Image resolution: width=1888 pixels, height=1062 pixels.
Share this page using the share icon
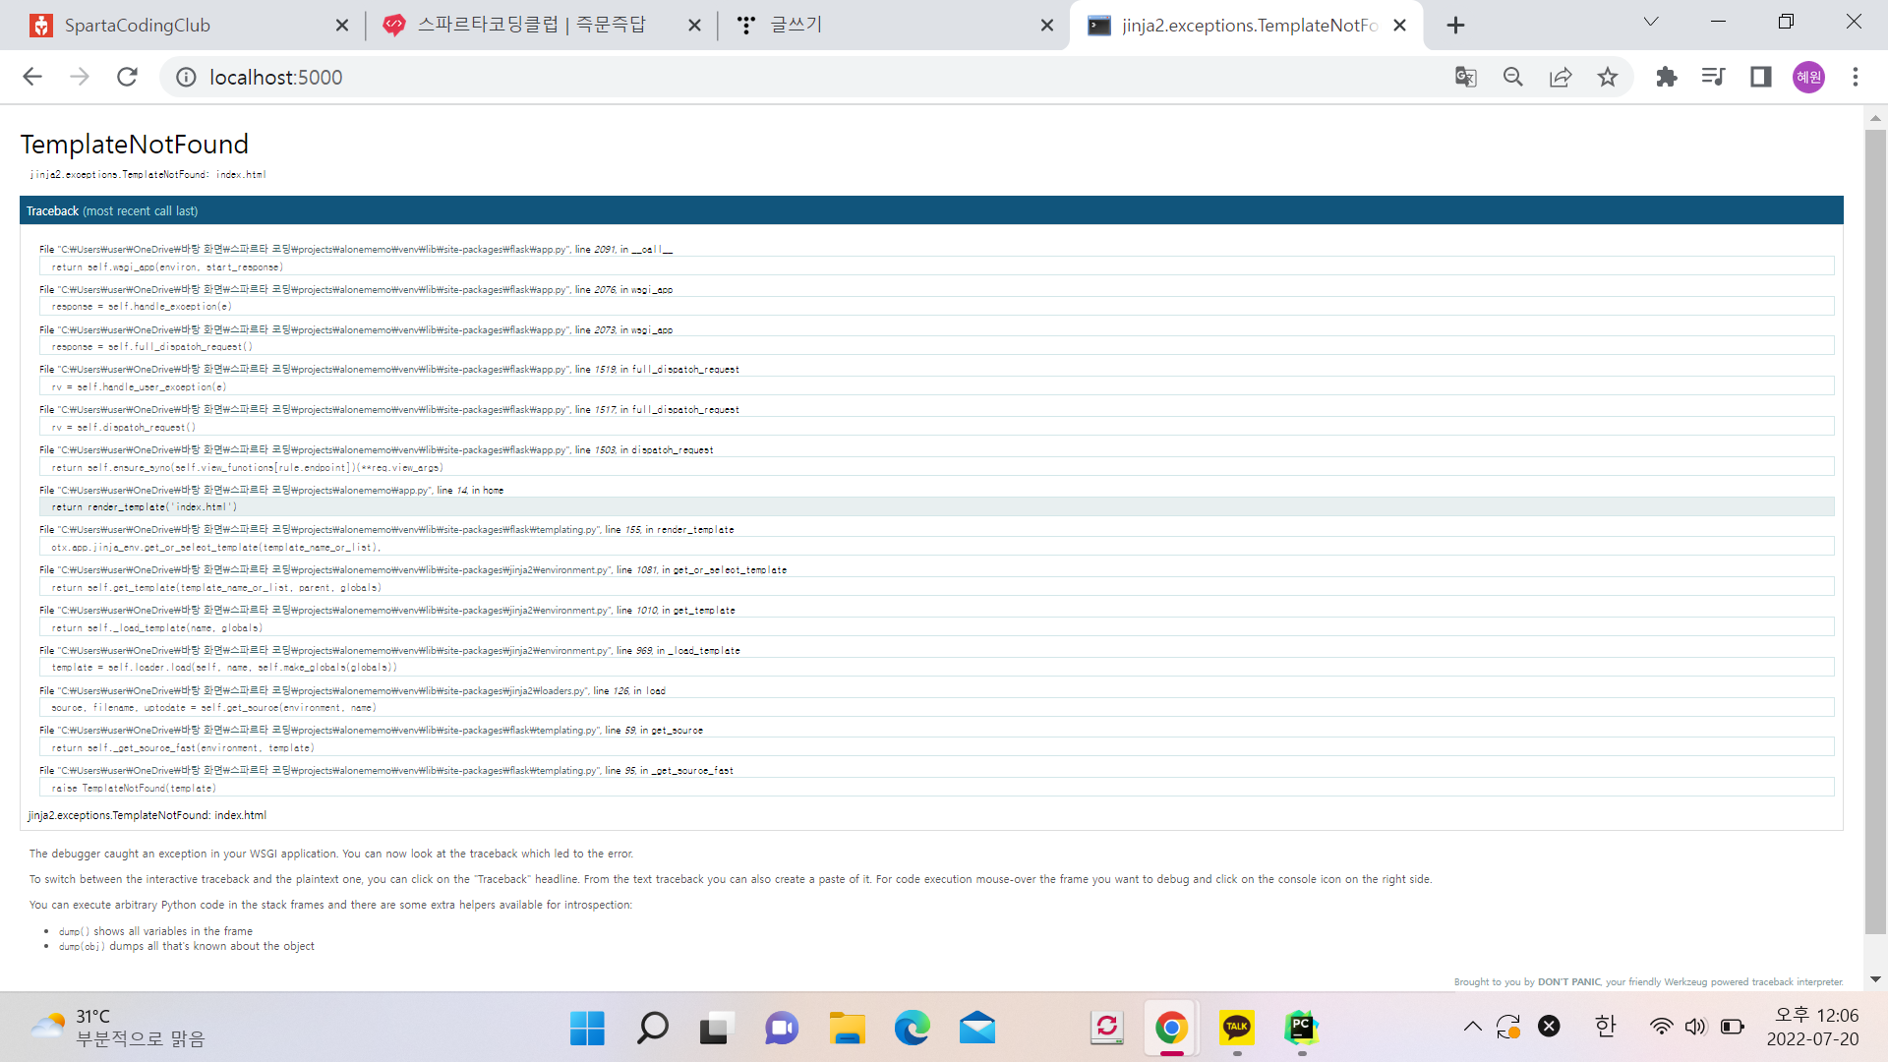1561,77
